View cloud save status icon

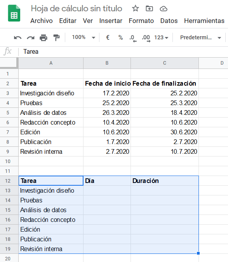tap(164, 9)
